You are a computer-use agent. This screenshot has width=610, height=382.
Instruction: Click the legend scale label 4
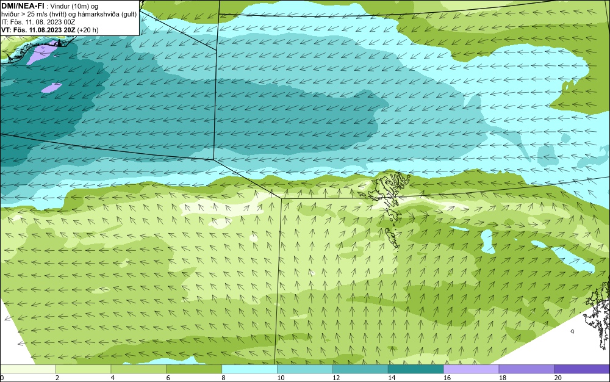pyautogui.click(x=112, y=378)
